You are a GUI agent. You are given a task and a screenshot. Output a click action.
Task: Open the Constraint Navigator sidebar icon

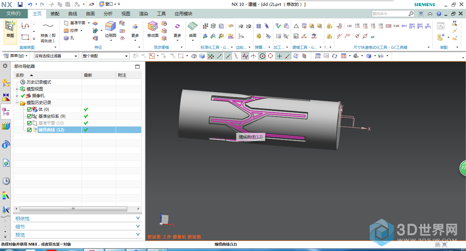(6, 97)
